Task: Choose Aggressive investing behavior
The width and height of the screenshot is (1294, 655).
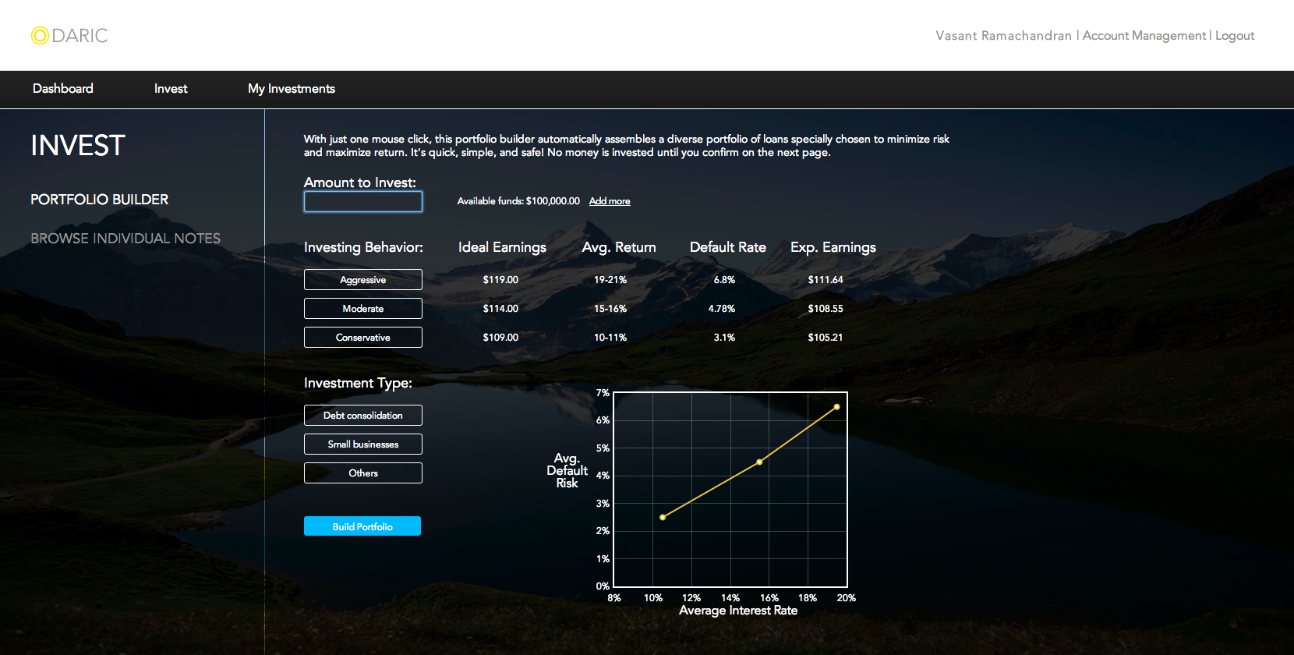Action: [x=363, y=280]
